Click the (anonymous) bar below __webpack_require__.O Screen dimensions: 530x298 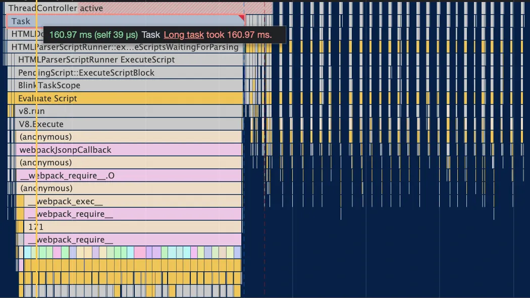(129, 188)
